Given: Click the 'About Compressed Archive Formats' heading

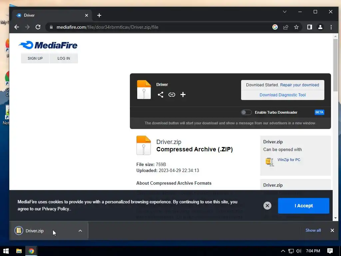Looking at the screenshot, I should coord(174,183).
